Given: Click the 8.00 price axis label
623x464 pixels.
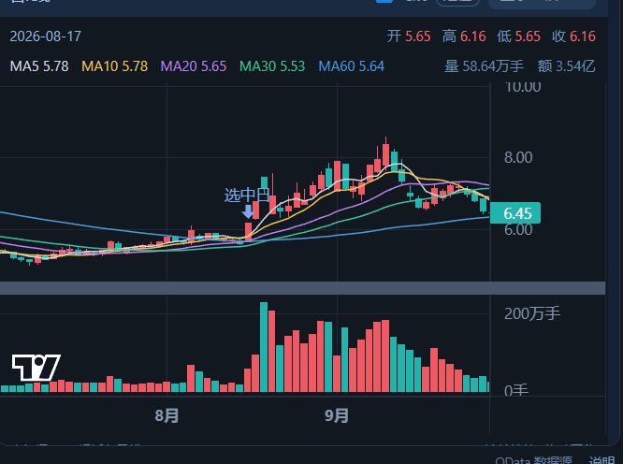Looking at the screenshot, I should tap(518, 158).
